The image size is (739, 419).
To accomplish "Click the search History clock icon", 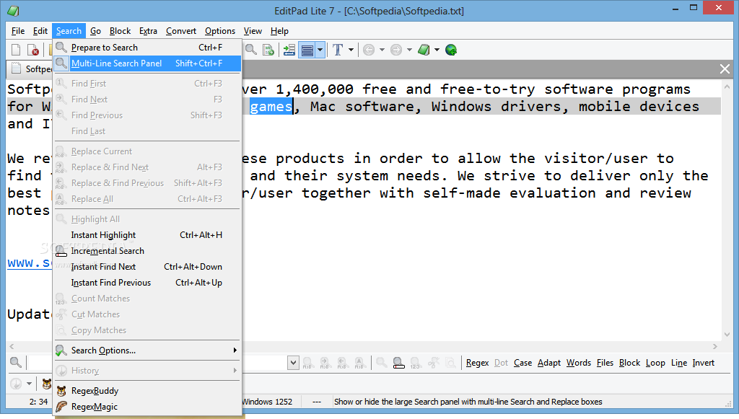I will [x=16, y=384].
